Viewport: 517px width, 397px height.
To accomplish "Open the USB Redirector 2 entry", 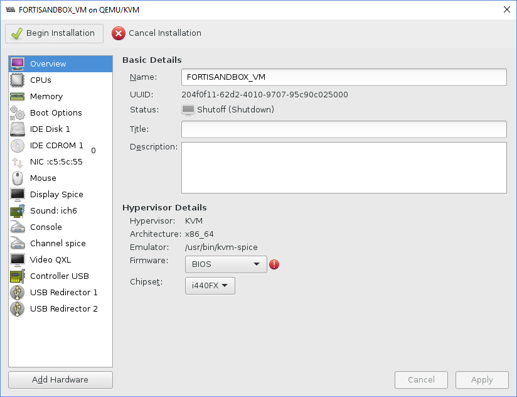I will pos(61,309).
